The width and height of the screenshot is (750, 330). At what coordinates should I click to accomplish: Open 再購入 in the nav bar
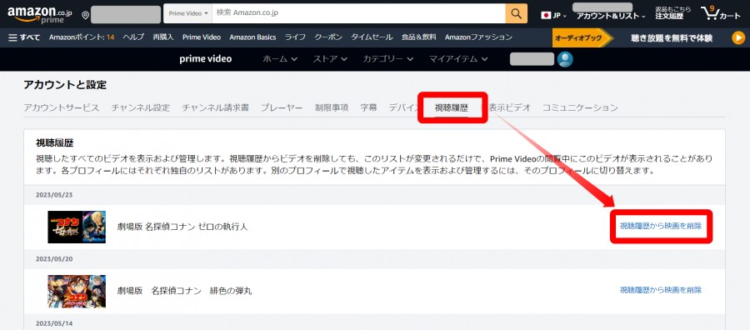pyautogui.click(x=163, y=37)
